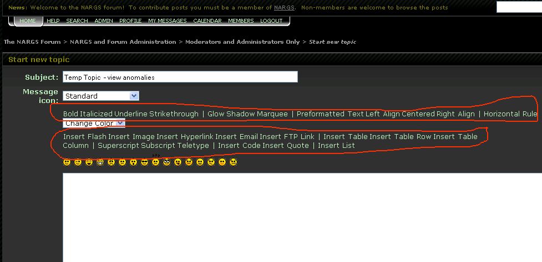Image resolution: width=542 pixels, height=262 pixels.
Task: Click into the Subject text field
Action: (x=180, y=77)
